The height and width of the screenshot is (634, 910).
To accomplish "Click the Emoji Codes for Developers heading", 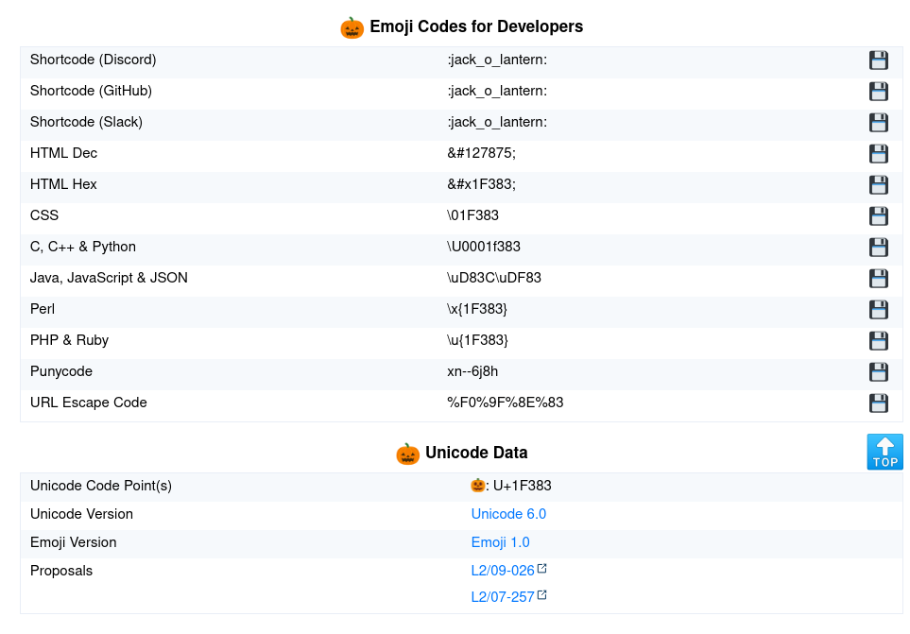I will click(x=475, y=26).
